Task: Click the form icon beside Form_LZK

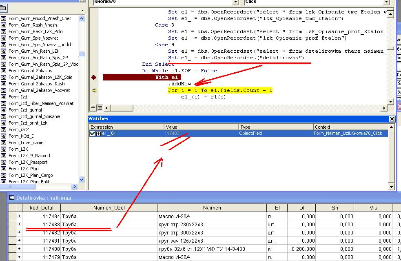Action: point(3,149)
